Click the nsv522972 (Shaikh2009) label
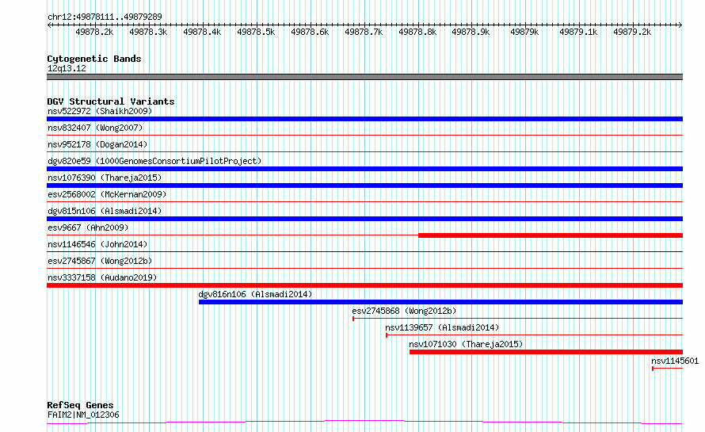This screenshot has height=432, width=705. [100, 111]
